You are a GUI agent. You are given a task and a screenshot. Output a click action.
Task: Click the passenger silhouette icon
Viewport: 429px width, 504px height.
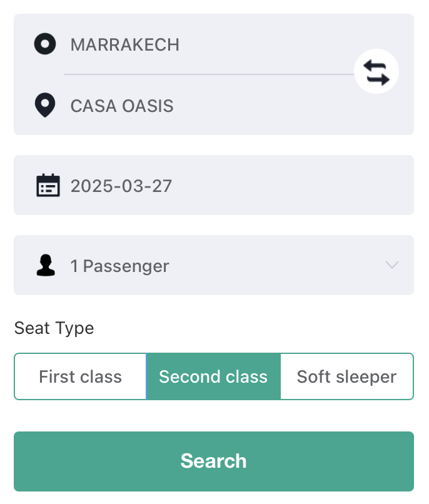tap(45, 266)
